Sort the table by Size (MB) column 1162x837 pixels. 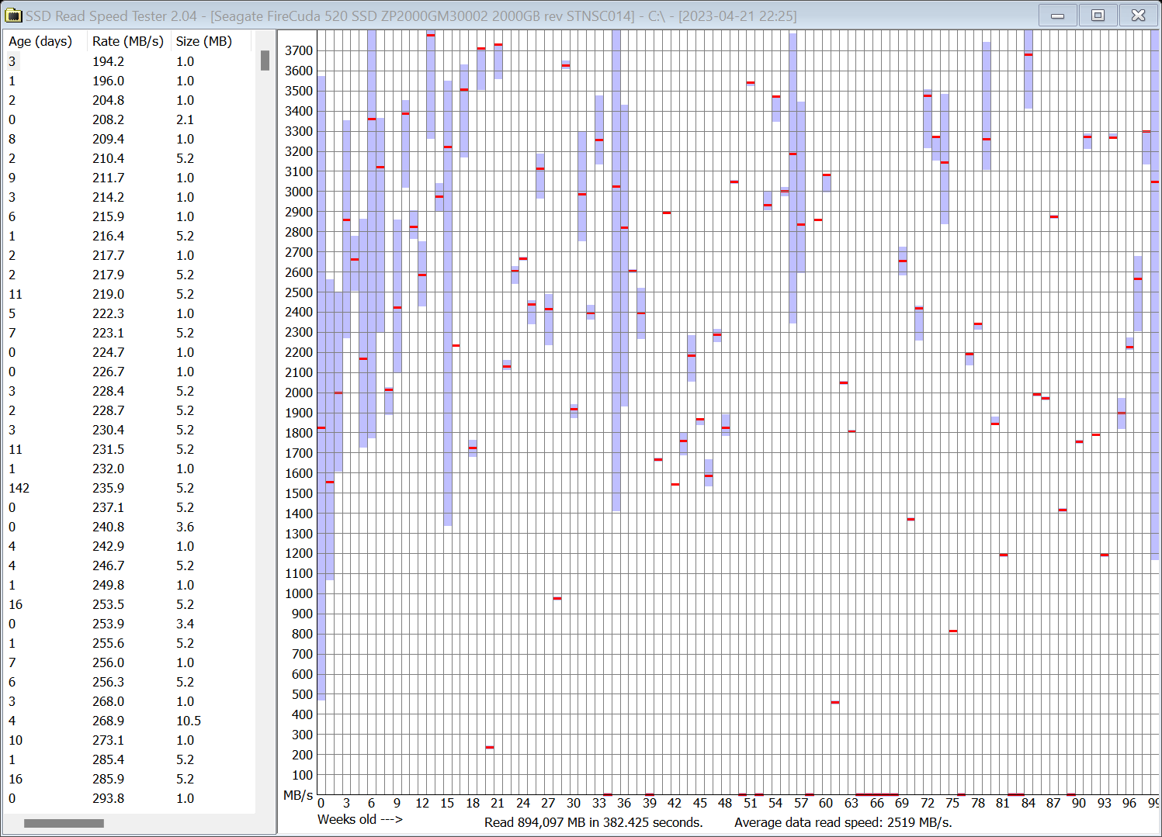[203, 41]
